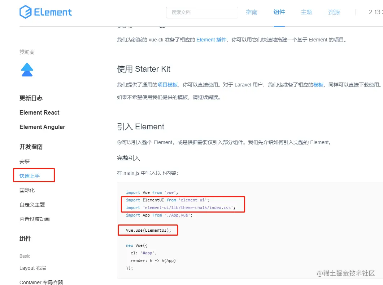Open the 指南 nav tab
Screen dimensions: 383x285
click(252, 12)
